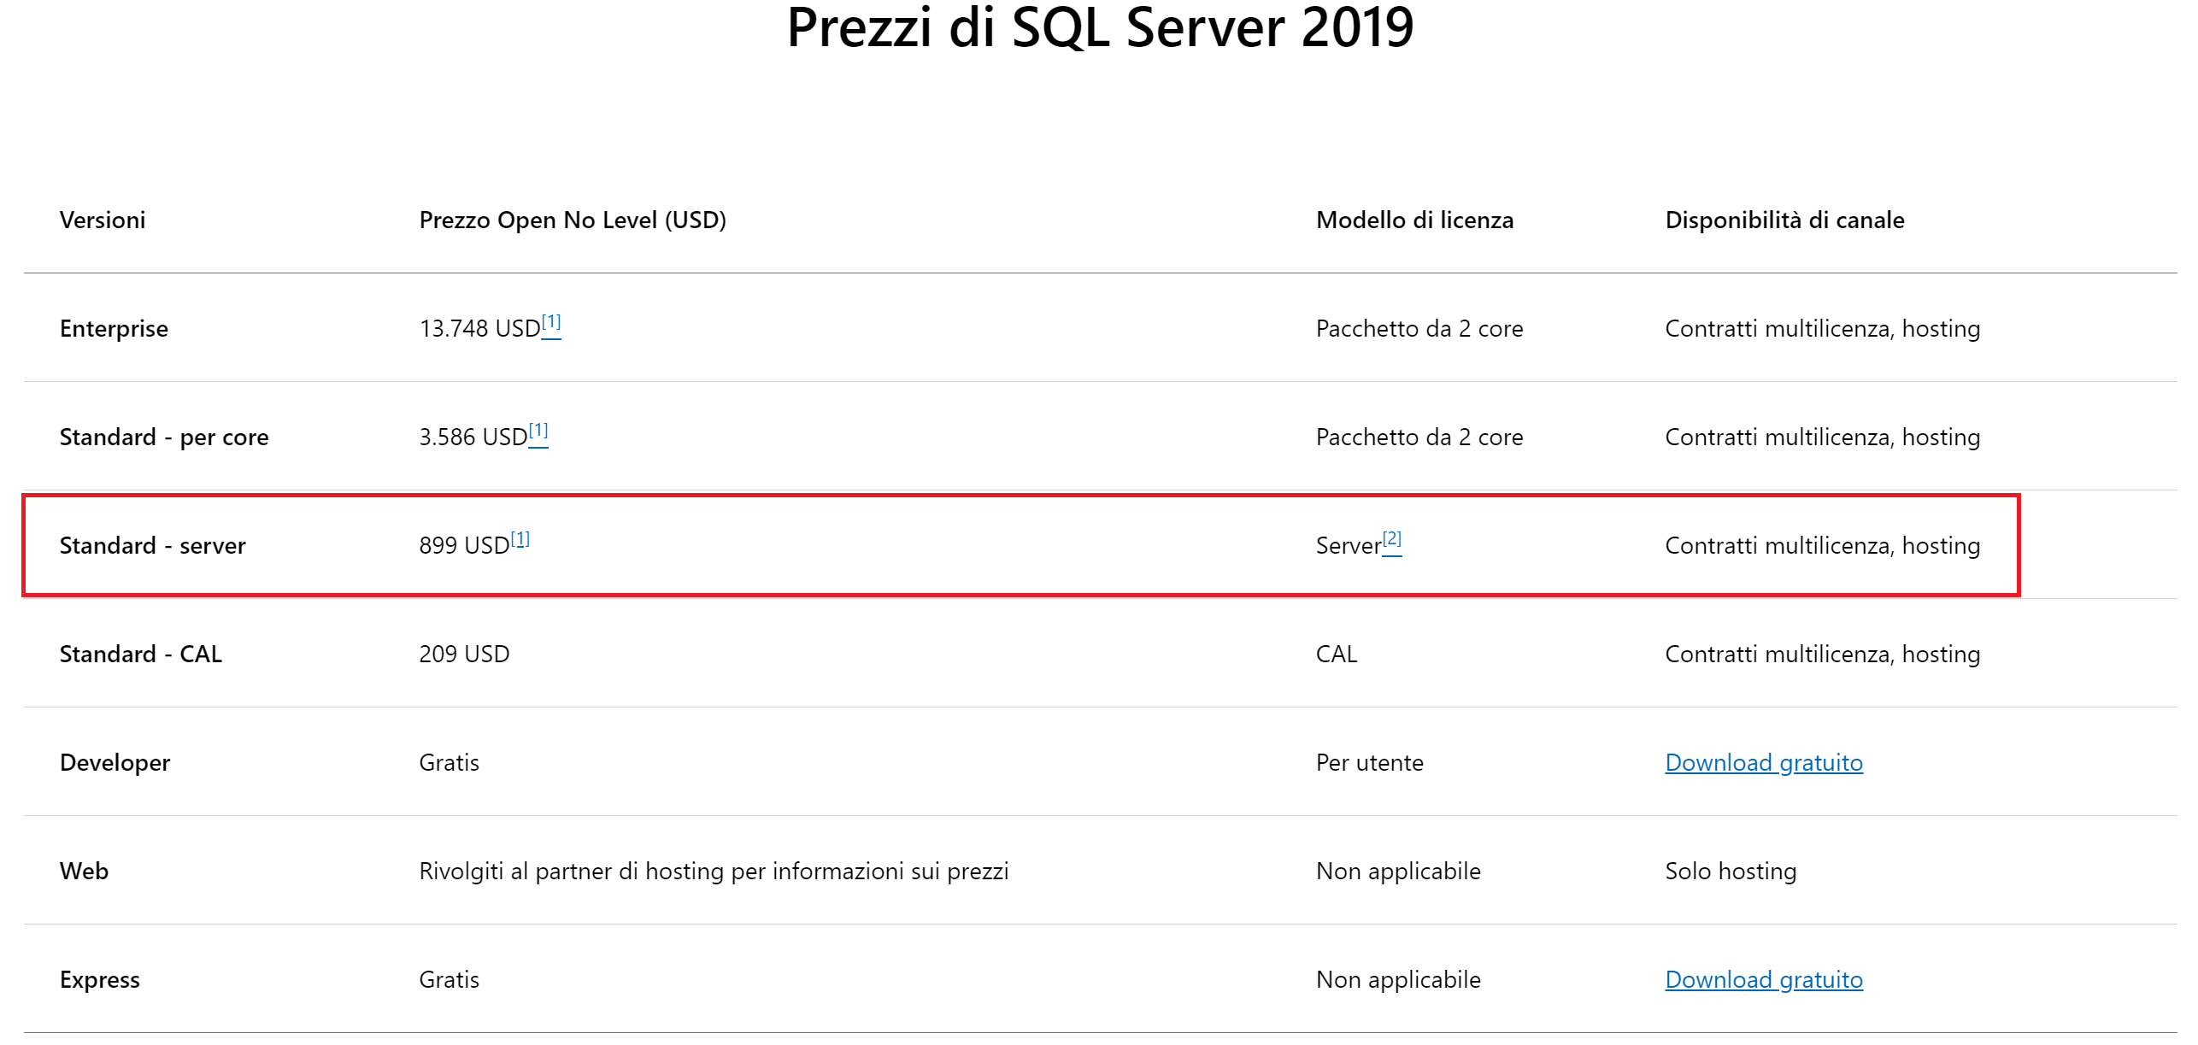Click the '13.748 USD' price
This screenshot has width=2198, height=1045.
click(479, 329)
